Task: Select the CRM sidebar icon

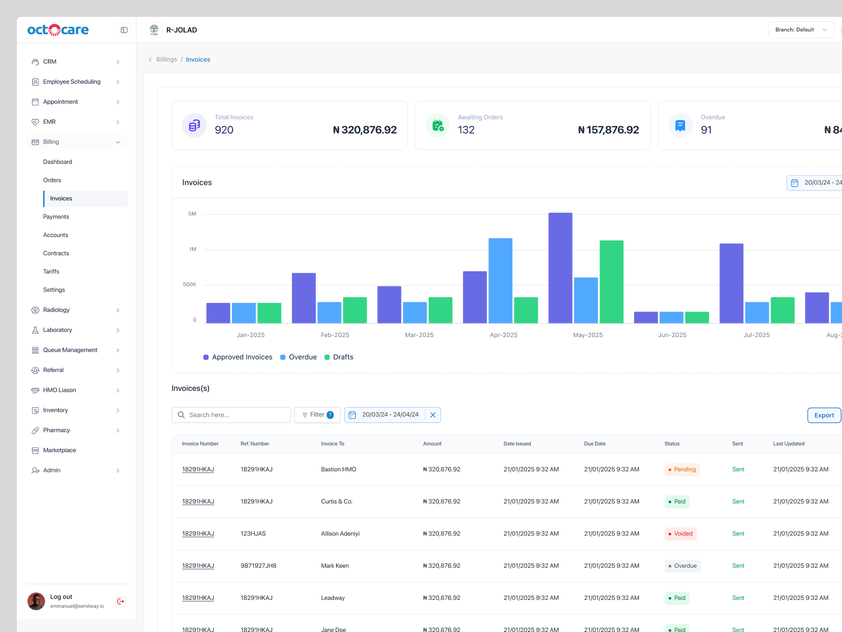Action: click(35, 62)
